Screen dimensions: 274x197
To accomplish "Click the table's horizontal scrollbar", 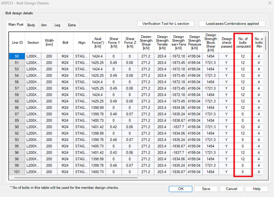I will [74, 177].
